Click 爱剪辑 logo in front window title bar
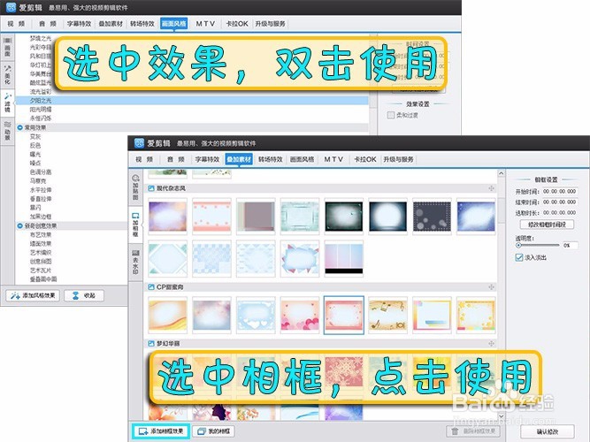 139,143
